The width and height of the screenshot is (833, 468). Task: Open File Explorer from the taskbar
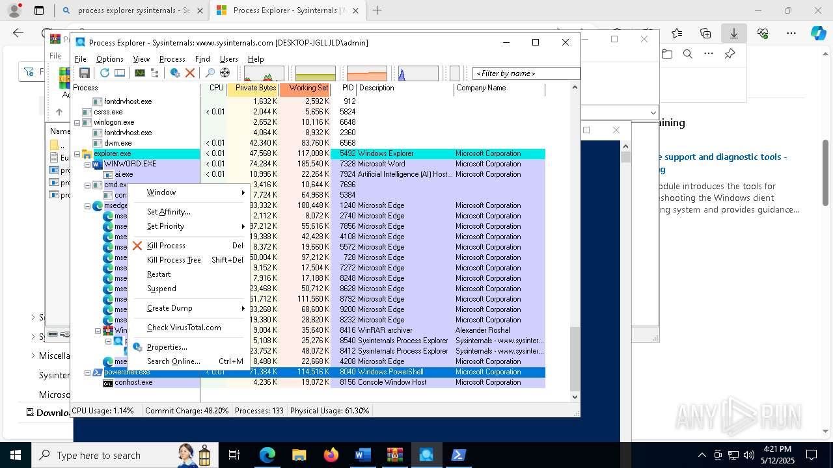tap(299, 455)
